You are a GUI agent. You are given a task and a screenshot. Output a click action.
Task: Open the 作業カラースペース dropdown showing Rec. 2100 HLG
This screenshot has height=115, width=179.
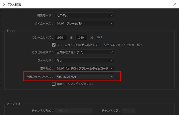coord(84,76)
